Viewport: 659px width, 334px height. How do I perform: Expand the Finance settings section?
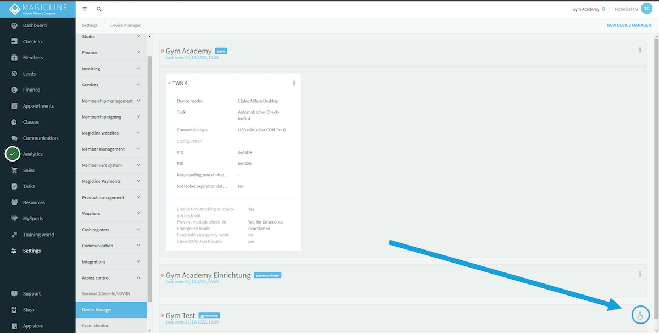[x=111, y=53]
